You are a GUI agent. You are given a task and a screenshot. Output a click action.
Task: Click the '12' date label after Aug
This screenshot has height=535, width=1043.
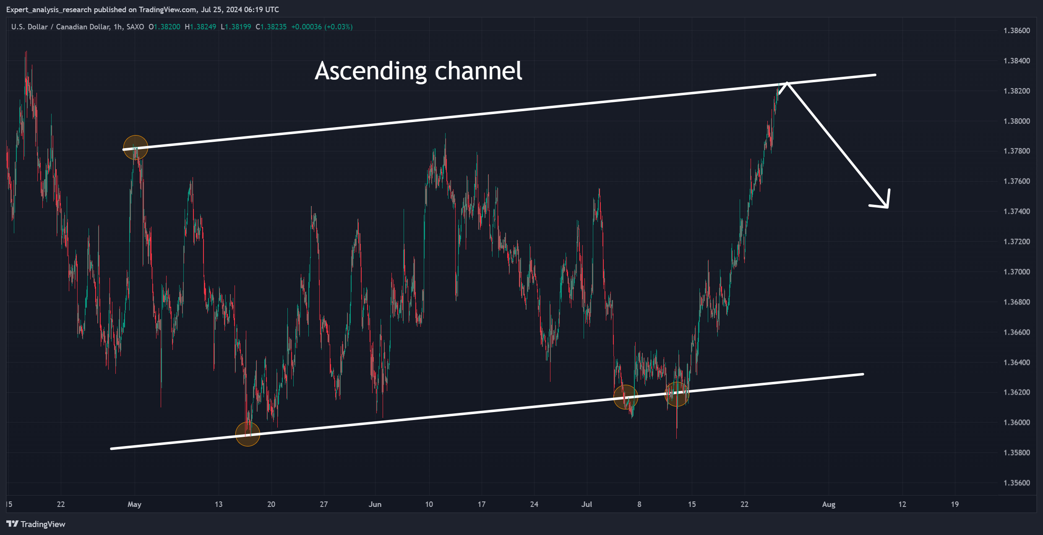point(902,504)
